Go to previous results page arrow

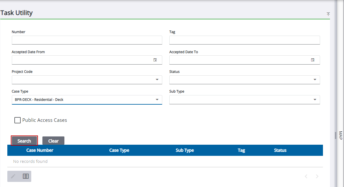coord(306,176)
